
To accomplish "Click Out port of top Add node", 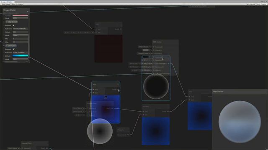I will click(x=121, y=29).
